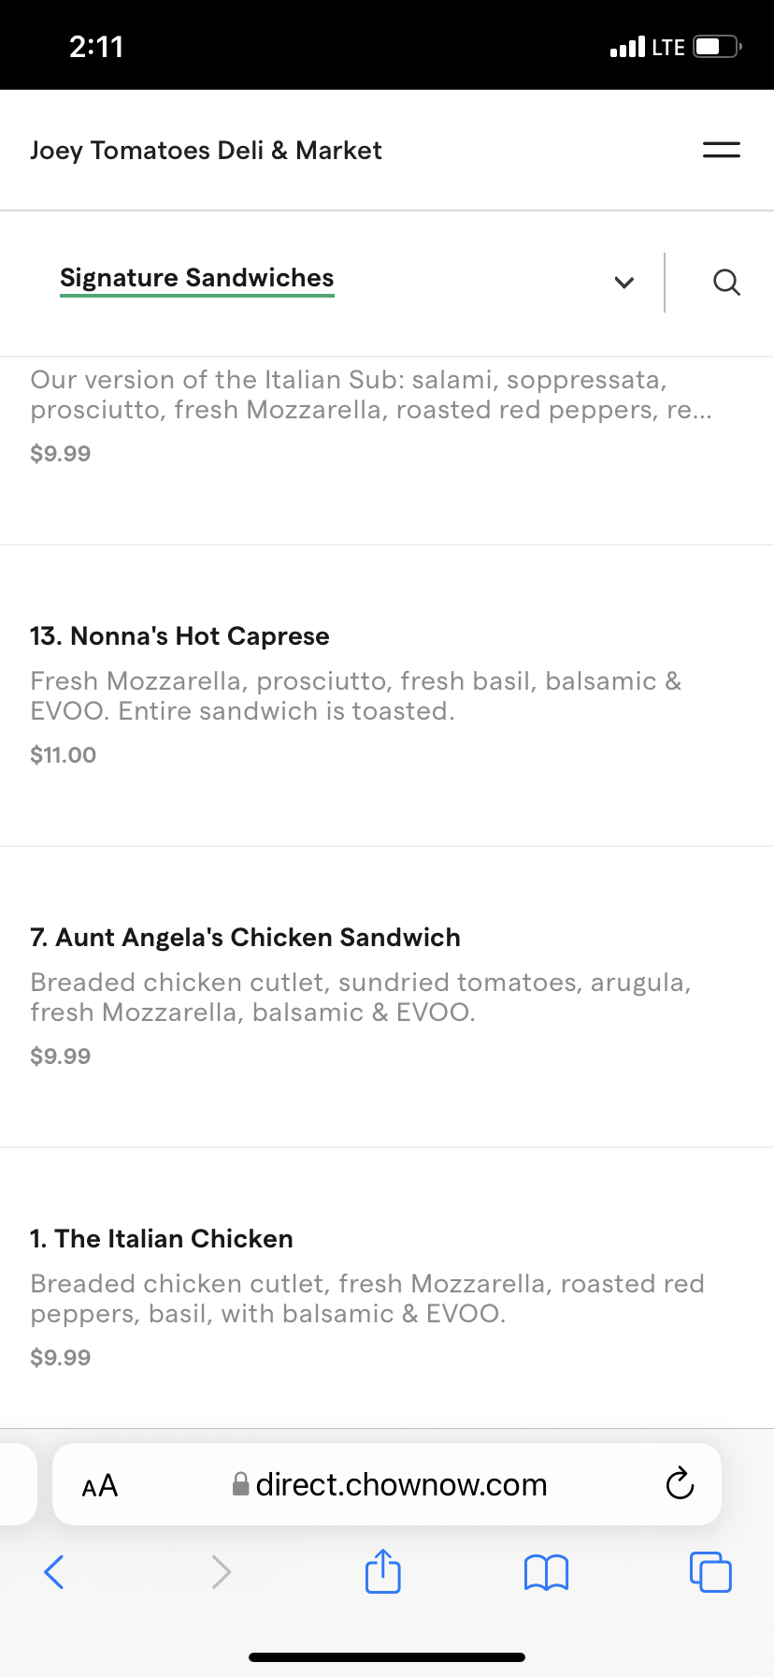Tap the search magnifier icon
This screenshot has height=1677, width=774.
726,282
